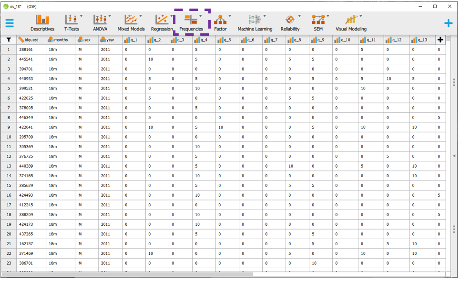Open the hamburger main menu
The height and width of the screenshot is (281, 460).
(10, 23)
